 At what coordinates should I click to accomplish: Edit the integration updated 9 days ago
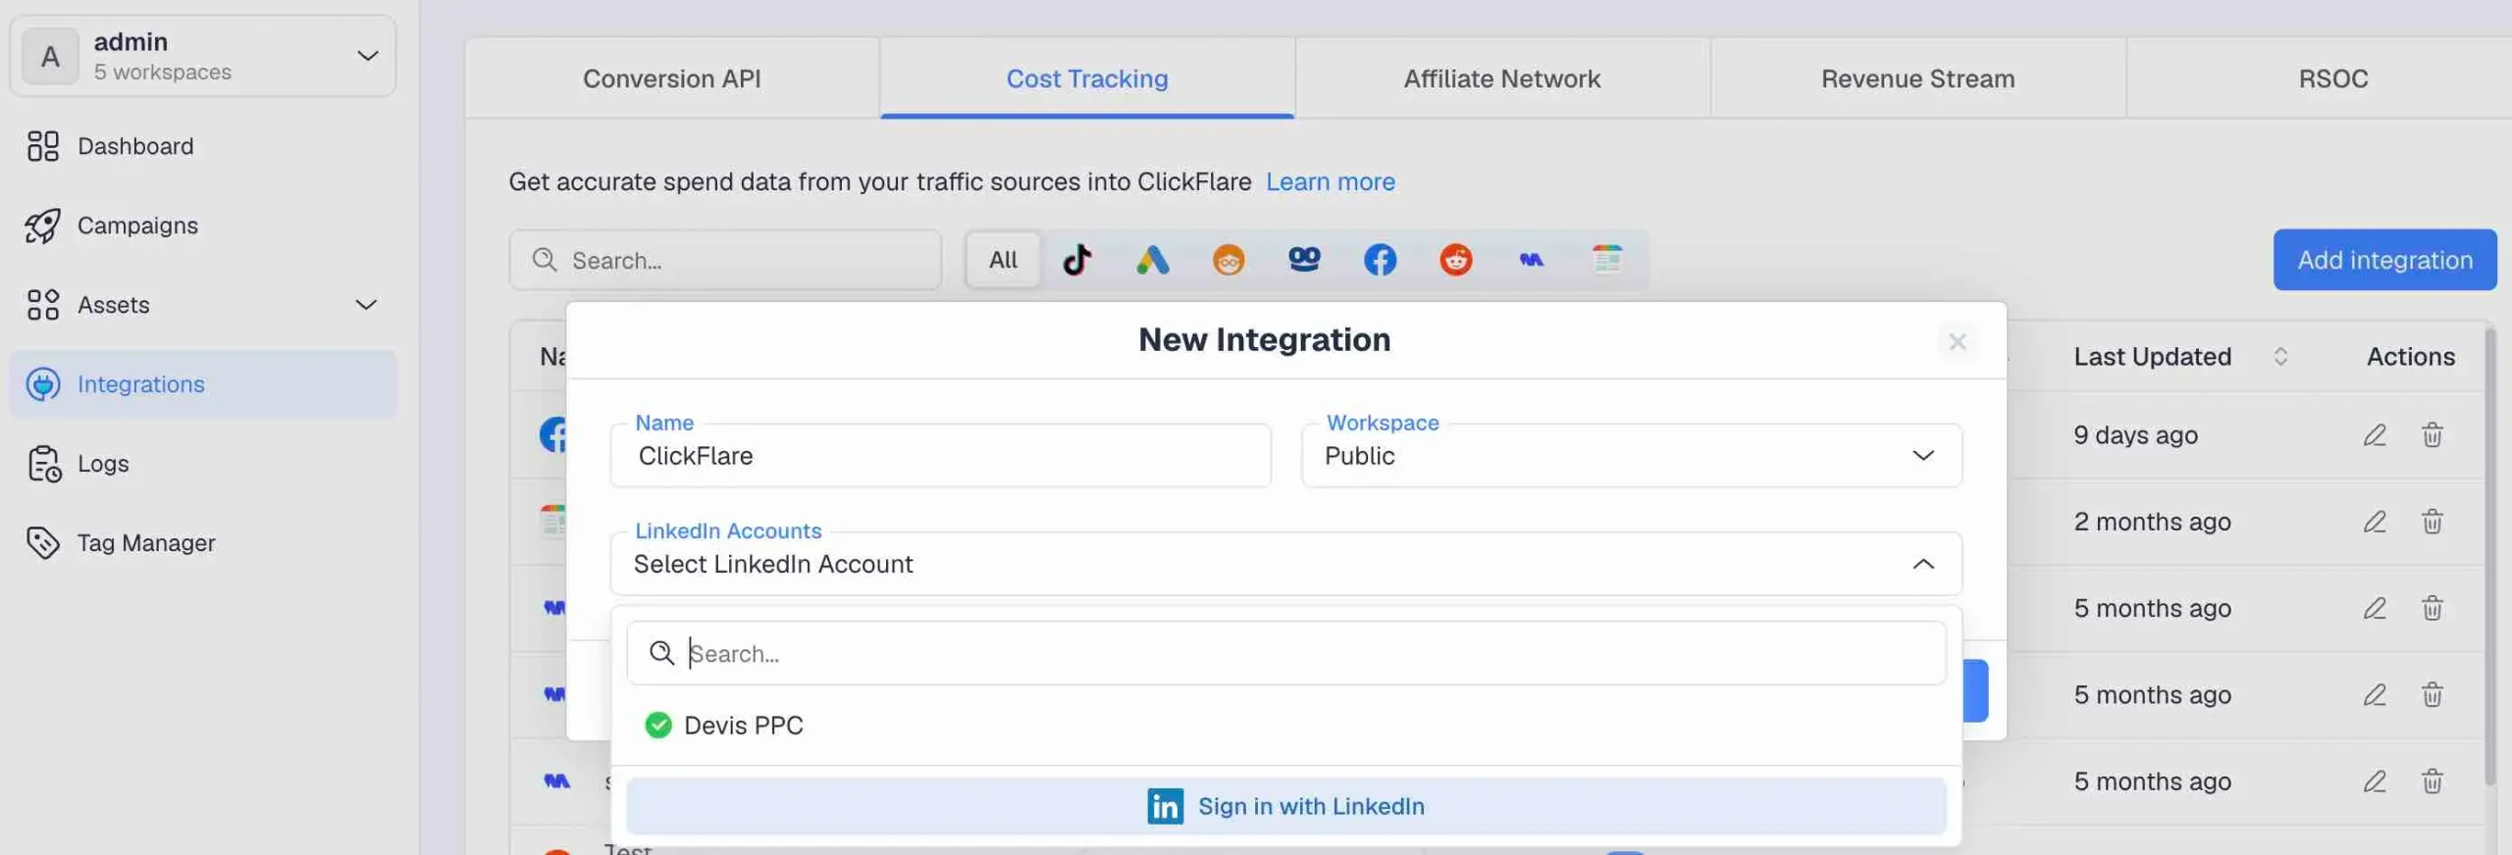click(2374, 434)
